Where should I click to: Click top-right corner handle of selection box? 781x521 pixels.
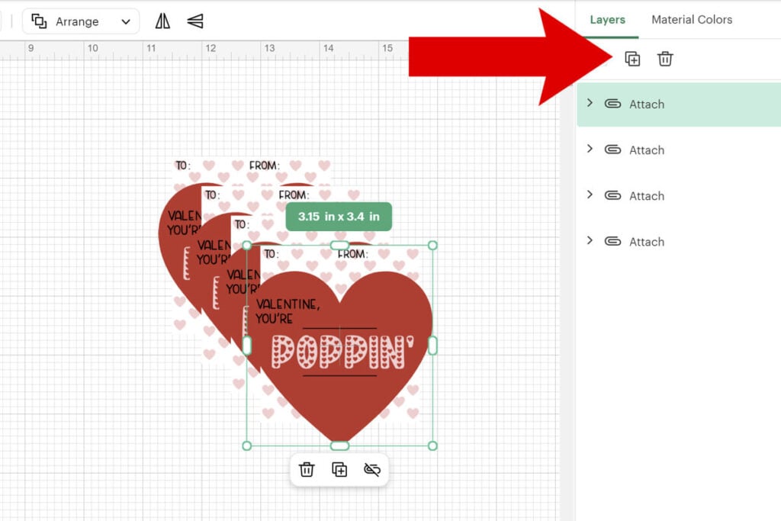pos(432,246)
